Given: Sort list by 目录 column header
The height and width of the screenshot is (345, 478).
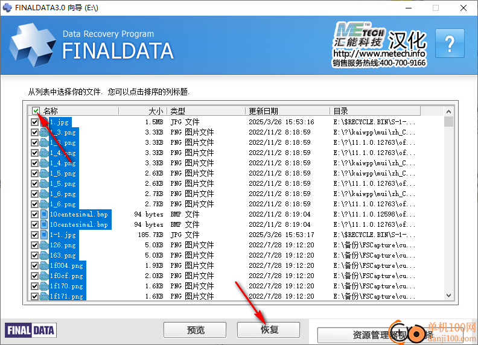Looking at the screenshot, I should pos(375,111).
